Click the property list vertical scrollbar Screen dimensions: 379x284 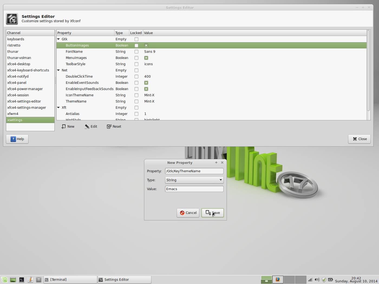pyautogui.click(x=368, y=70)
